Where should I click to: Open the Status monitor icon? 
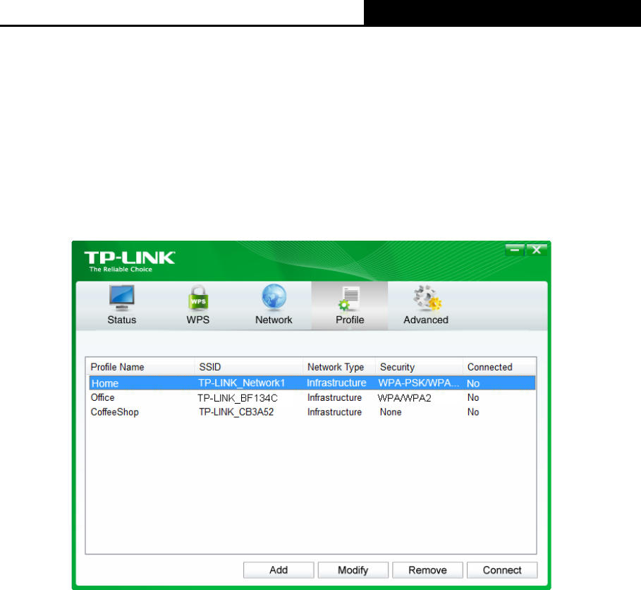[x=121, y=297]
